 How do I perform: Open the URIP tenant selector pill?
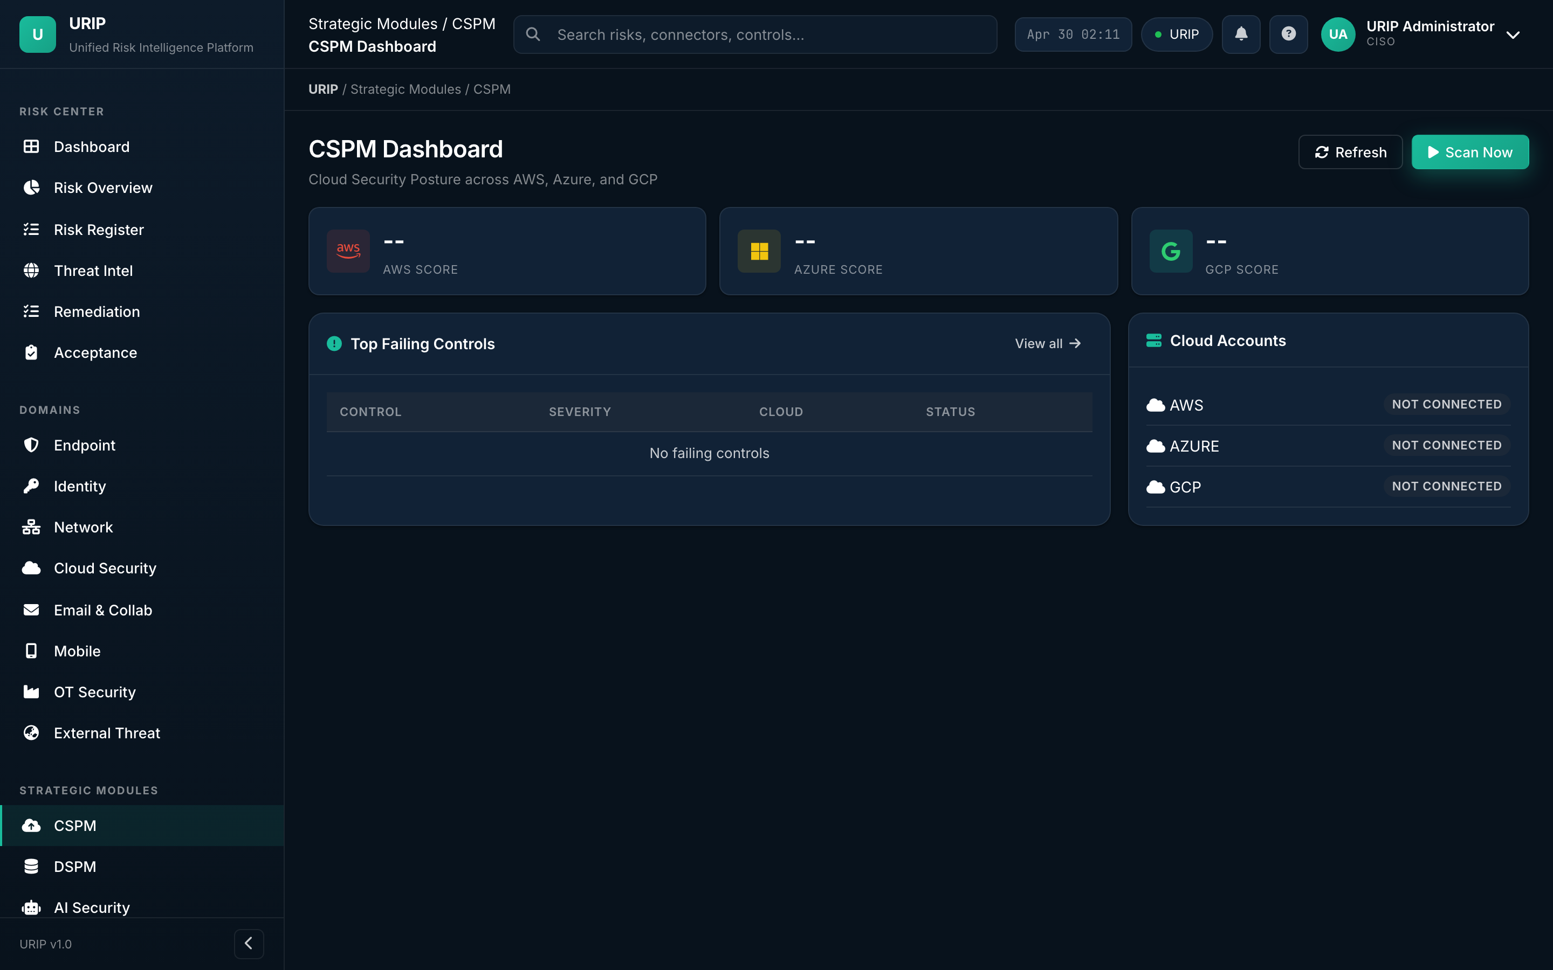point(1177,34)
